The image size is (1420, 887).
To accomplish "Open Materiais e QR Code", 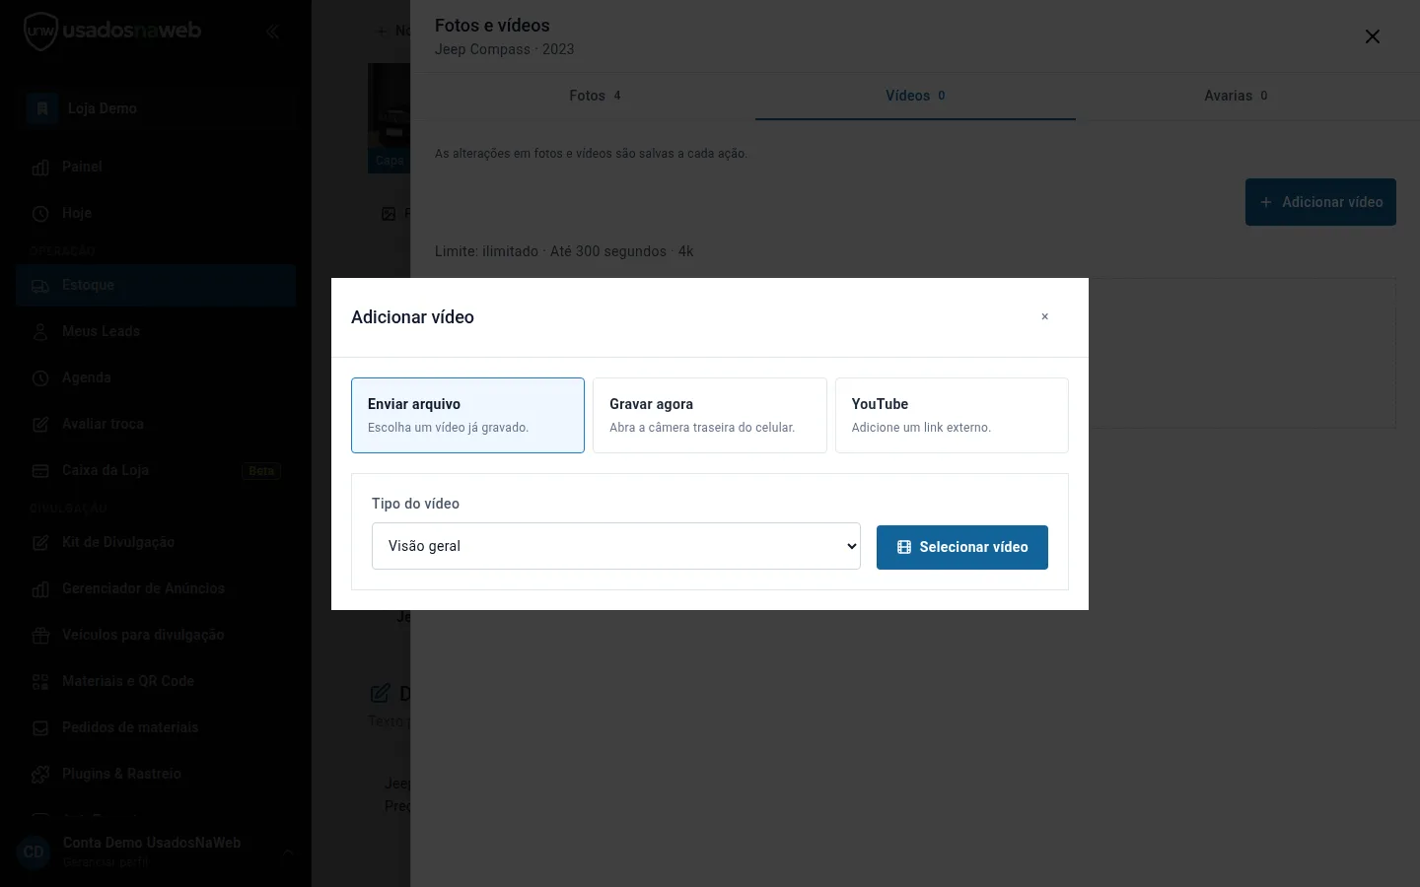I will tap(156, 681).
